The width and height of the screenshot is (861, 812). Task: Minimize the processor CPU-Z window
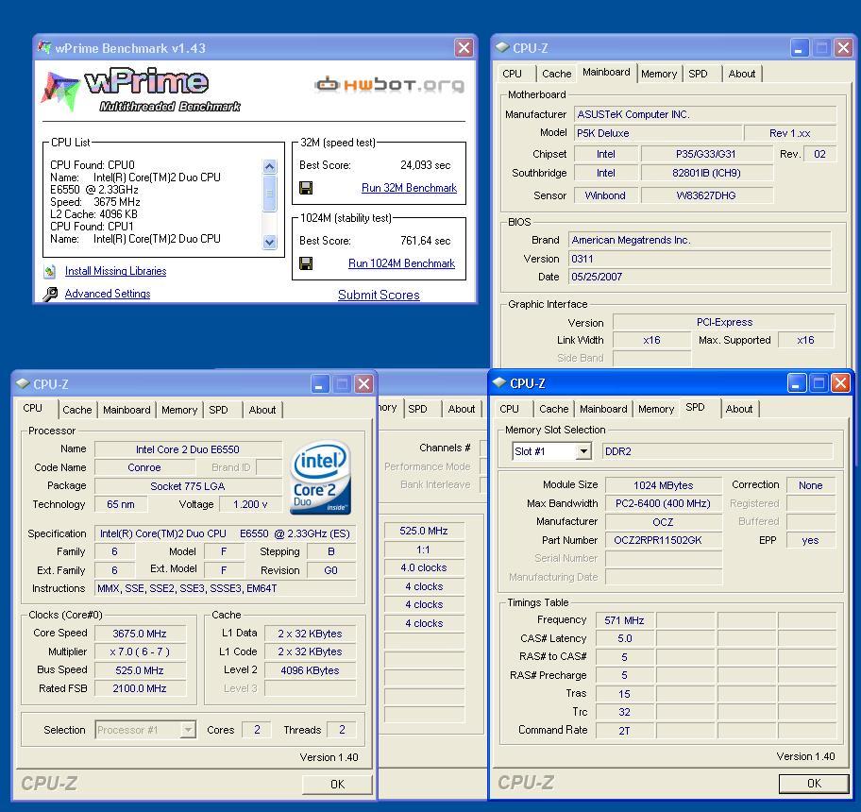click(x=320, y=383)
